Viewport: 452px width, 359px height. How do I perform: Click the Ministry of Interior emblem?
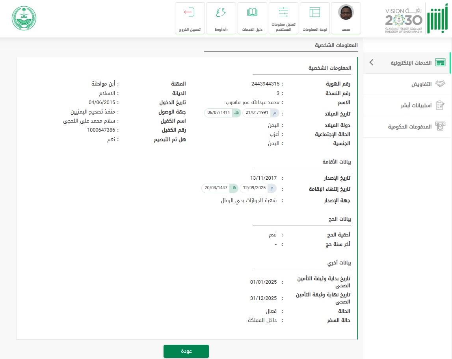[x=23, y=19]
